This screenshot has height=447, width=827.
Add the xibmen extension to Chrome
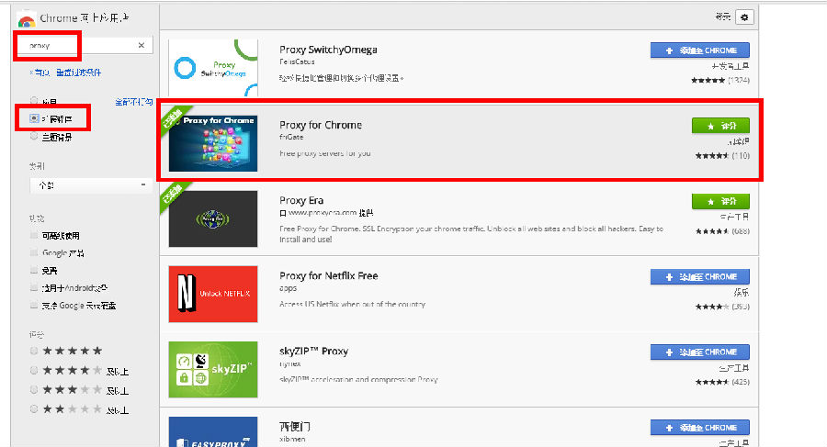tap(700, 428)
